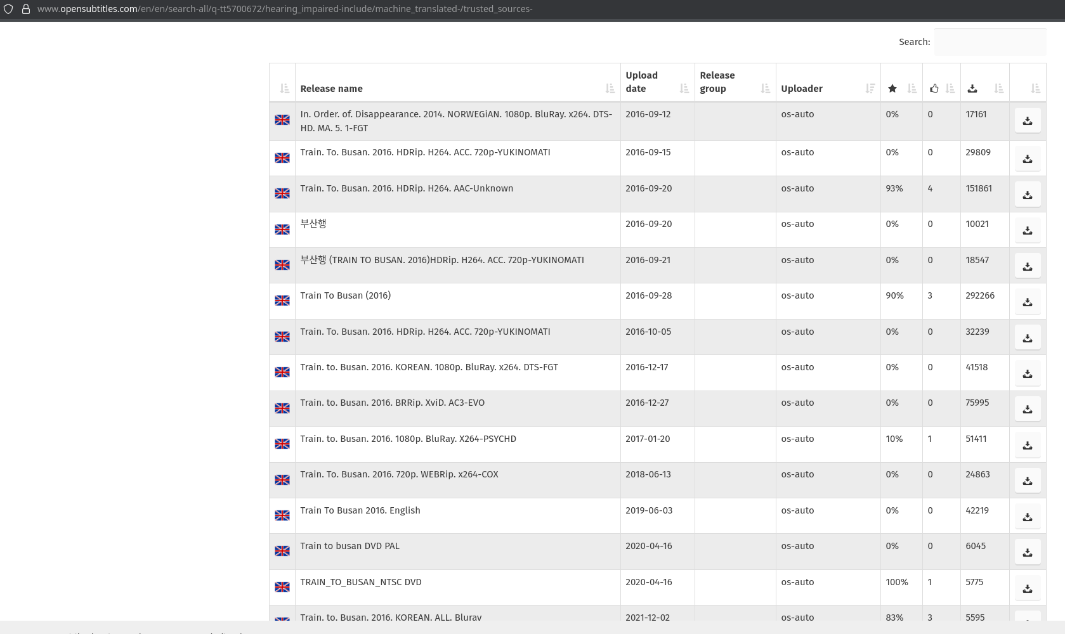This screenshot has width=1065, height=634.
Task: Select the upload date 2016-09-12
Action: point(648,114)
